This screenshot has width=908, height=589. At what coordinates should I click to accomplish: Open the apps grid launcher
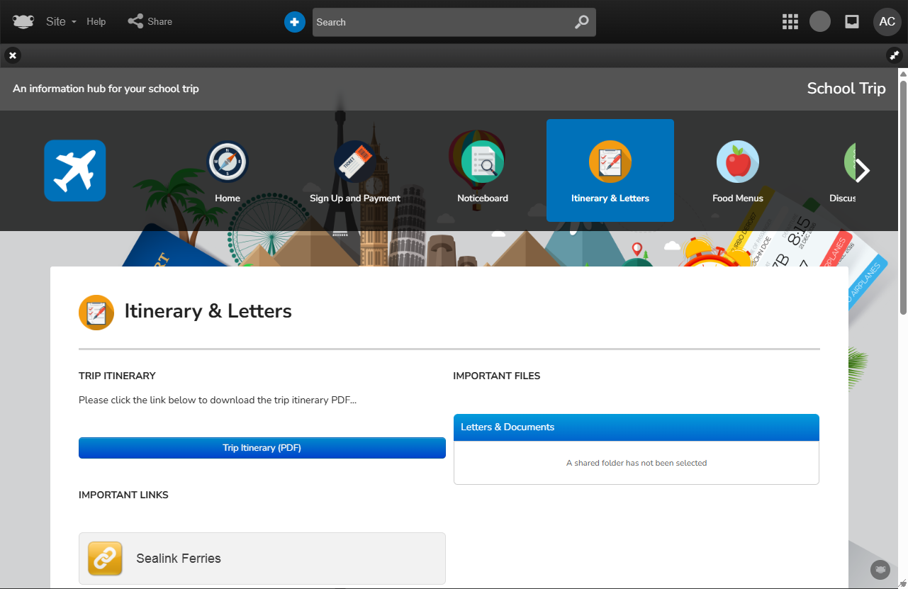point(790,22)
